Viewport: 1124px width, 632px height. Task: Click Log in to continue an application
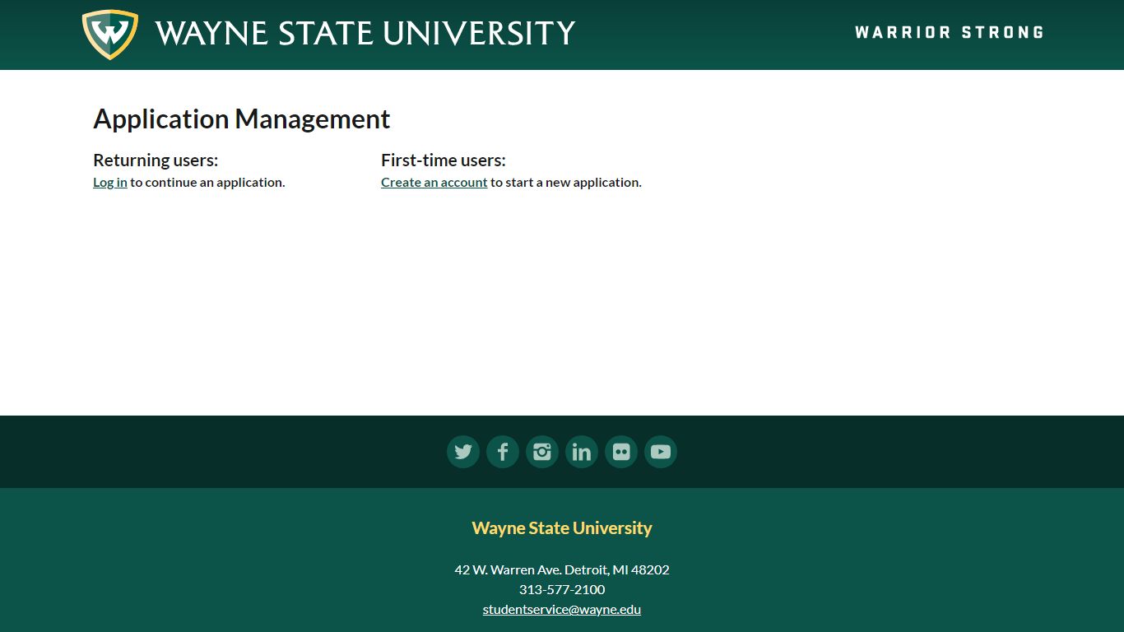pos(109,182)
